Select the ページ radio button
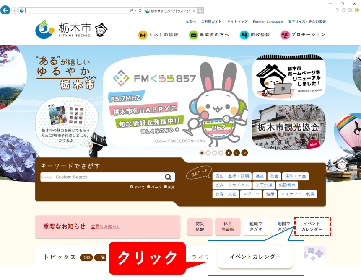 tap(148, 187)
